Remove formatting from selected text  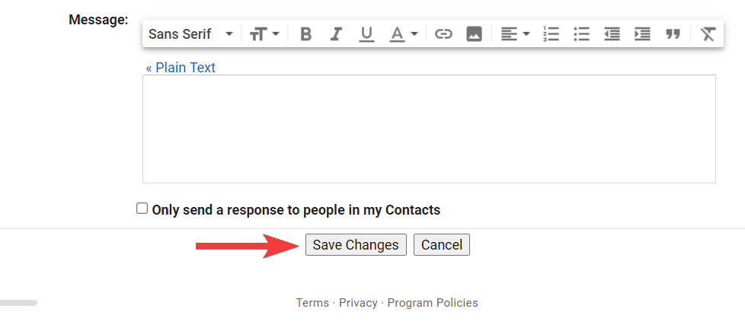coord(708,34)
